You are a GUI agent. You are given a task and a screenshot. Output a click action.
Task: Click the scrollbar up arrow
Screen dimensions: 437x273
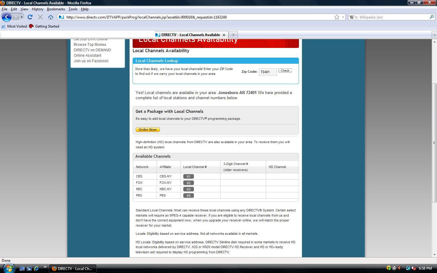434,42
